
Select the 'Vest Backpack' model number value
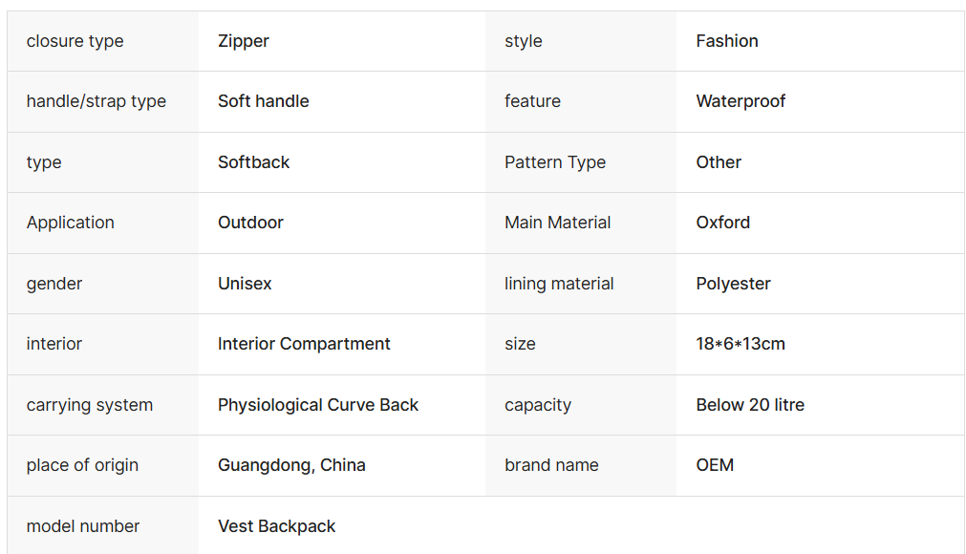click(277, 526)
